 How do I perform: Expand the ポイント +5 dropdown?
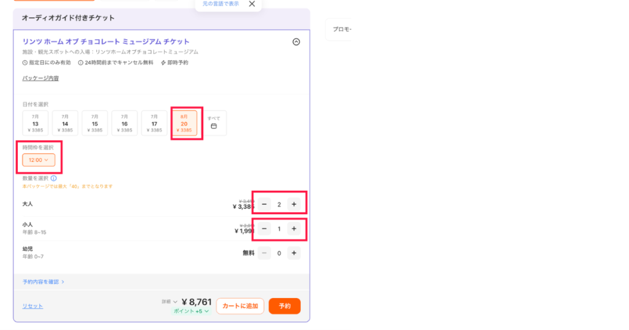(191, 311)
